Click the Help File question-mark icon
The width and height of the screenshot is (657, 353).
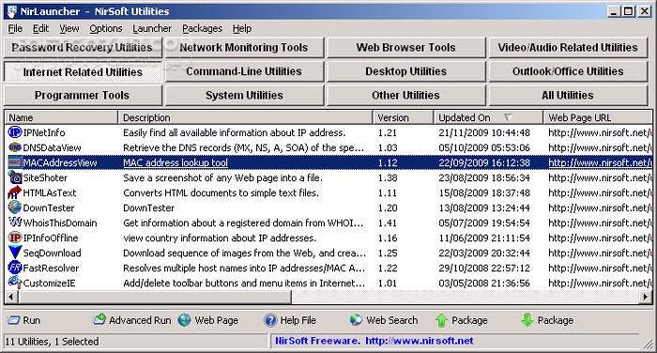[x=270, y=320]
